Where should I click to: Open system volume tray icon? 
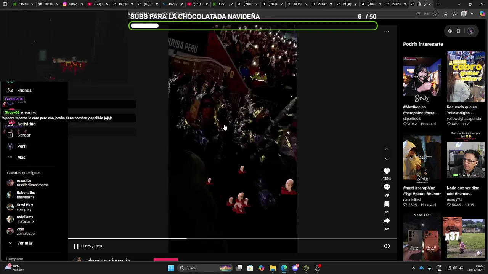[455, 268]
